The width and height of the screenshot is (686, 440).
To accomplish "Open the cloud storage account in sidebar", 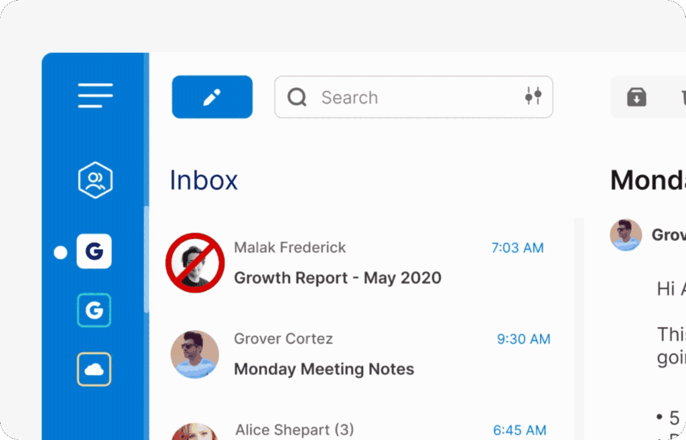I will 94,368.
